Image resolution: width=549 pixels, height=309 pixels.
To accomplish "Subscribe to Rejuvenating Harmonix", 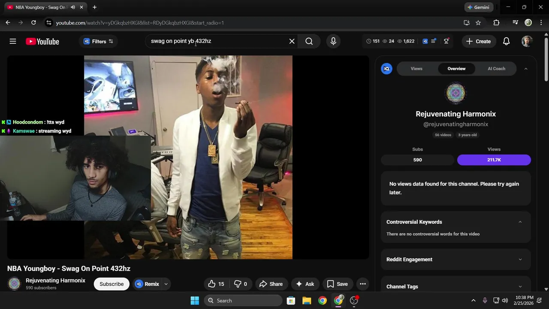I will click(x=112, y=284).
